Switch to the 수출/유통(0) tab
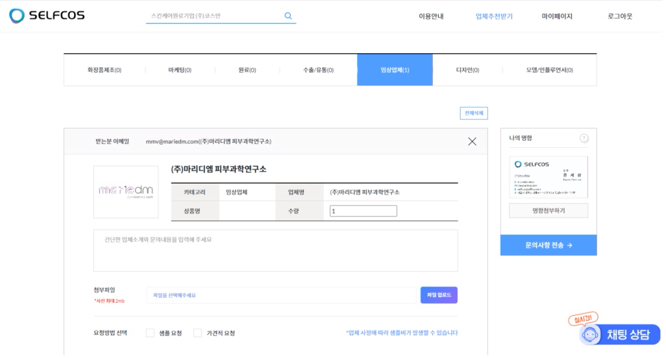This screenshot has width=666, height=358. [x=318, y=70]
